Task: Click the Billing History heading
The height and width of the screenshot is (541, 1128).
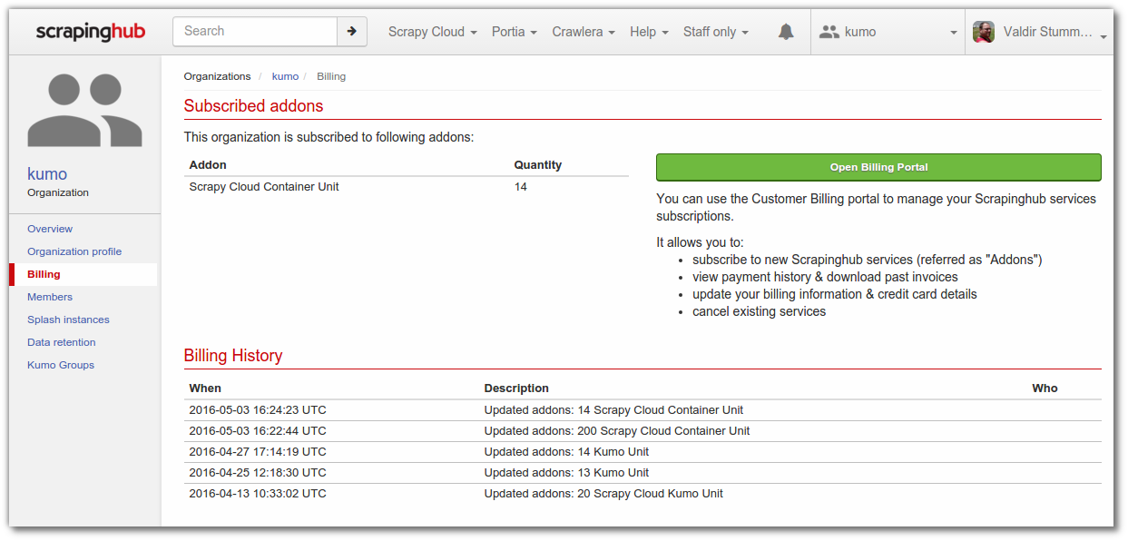Action: pos(233,356)
